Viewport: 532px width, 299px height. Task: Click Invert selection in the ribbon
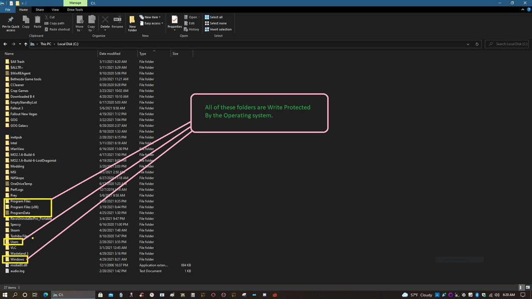(218, 29)
